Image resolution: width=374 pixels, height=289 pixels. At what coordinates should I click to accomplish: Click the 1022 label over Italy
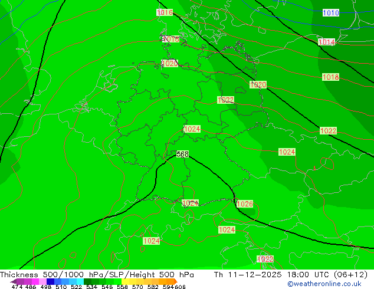pos(265,259)
